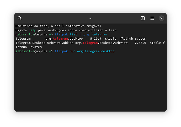Click the "flatpak run" command on last prompt
This screenshot has width=181, height=127.
tap(65, 51)
